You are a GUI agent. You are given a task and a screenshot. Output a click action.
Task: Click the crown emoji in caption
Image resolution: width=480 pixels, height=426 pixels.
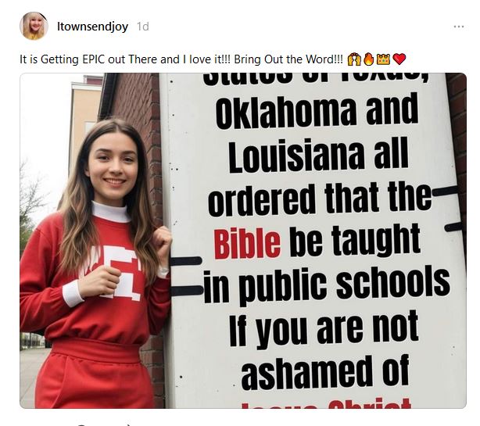383,59
